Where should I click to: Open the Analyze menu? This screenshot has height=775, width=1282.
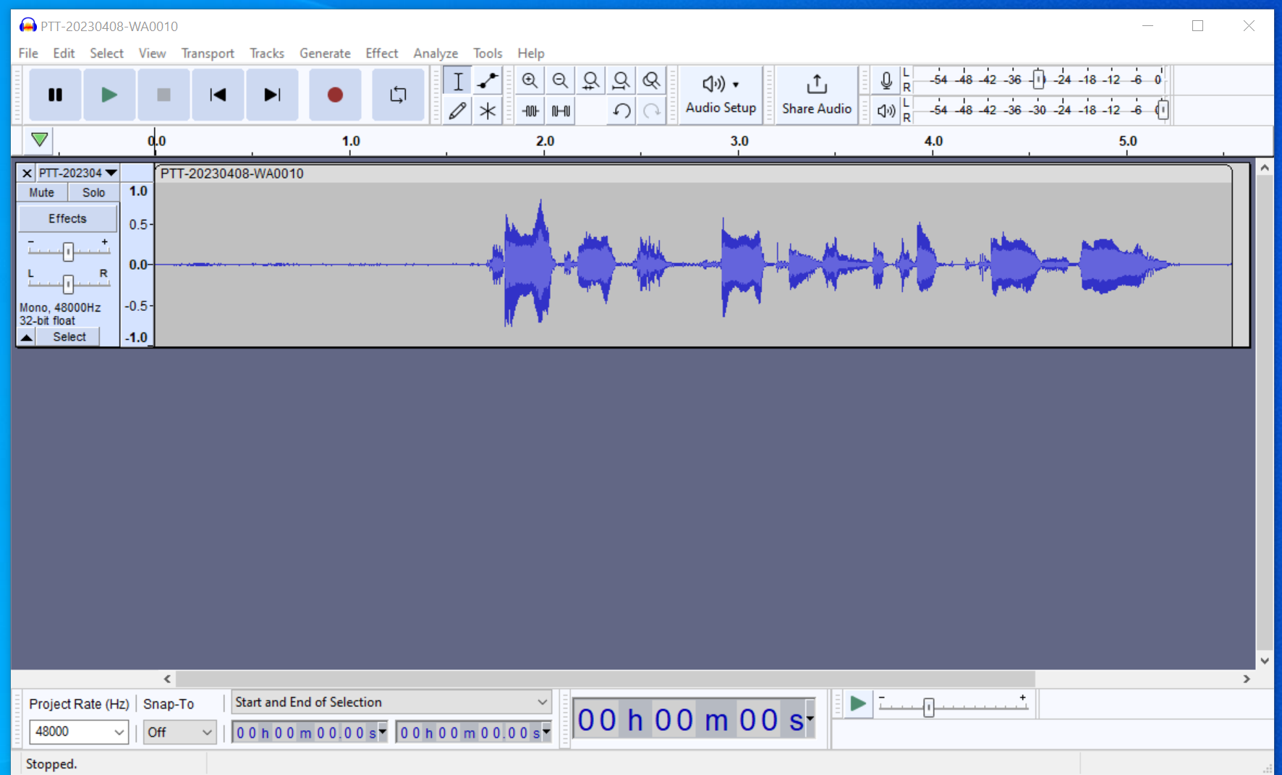point(436,53)
